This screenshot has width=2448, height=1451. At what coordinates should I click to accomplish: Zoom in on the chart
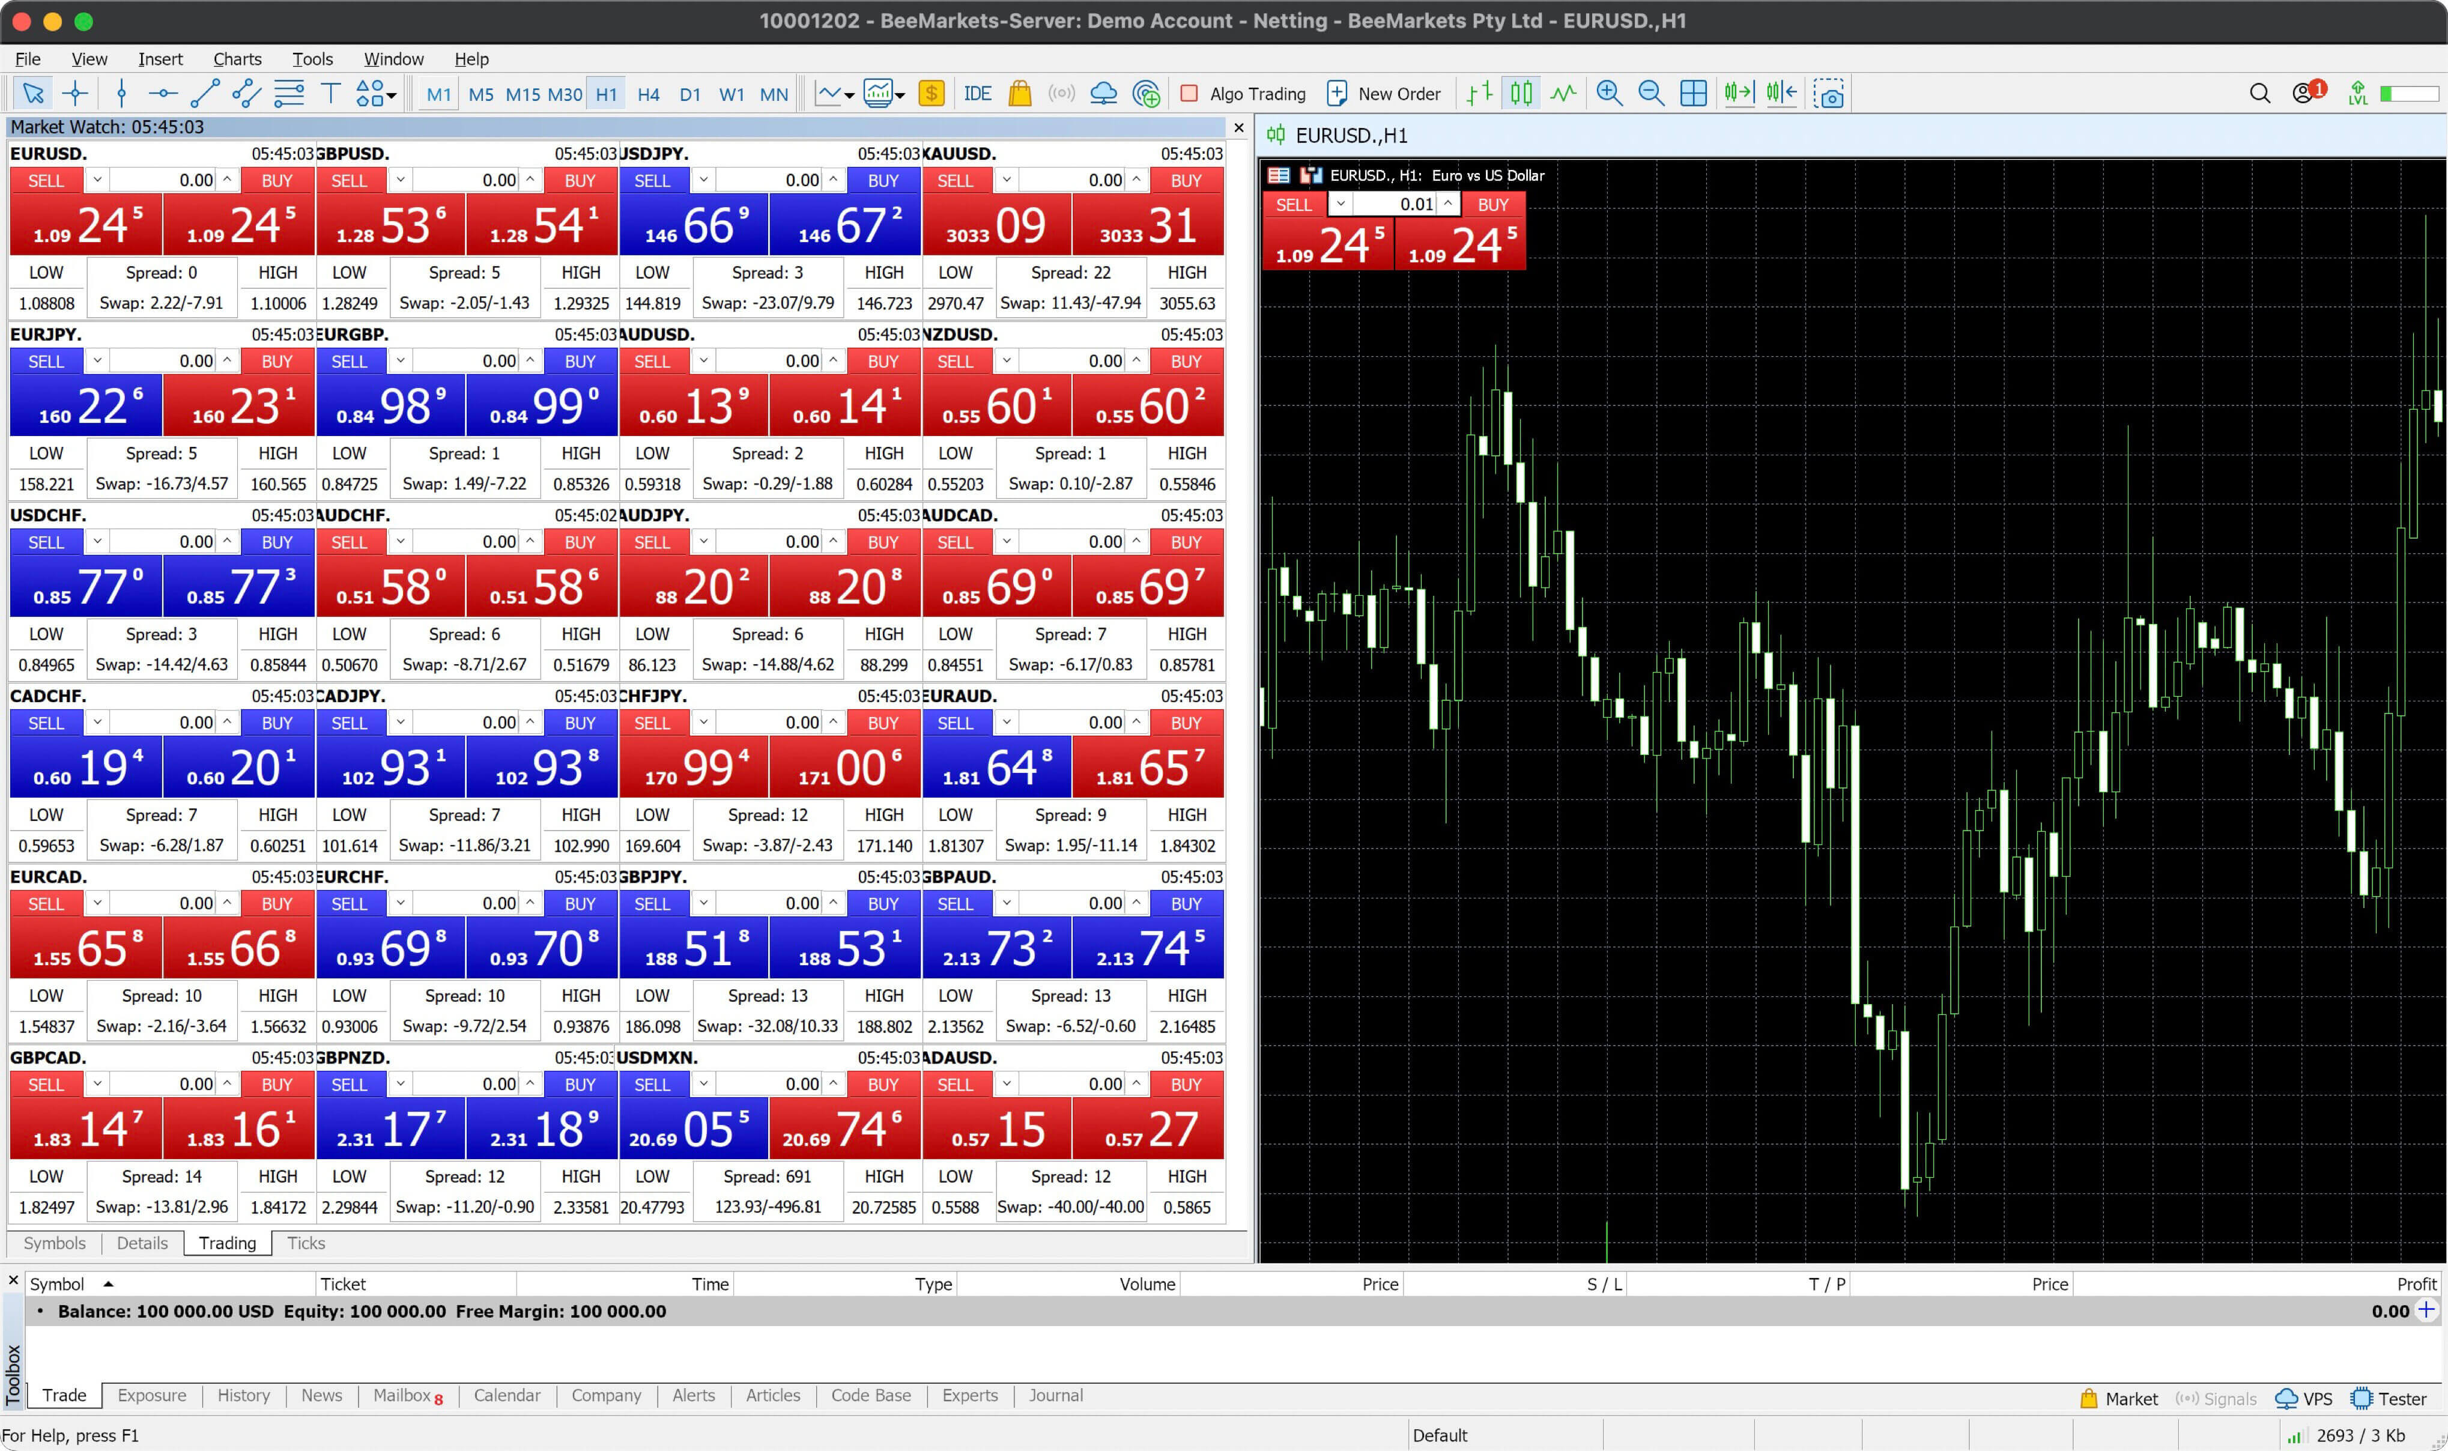pyautogui.click(x=1608, y=94)
